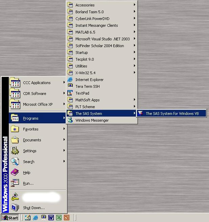Click the Tera Term SSH icon
Screen dimensions: 209x222
coord(70,86)
